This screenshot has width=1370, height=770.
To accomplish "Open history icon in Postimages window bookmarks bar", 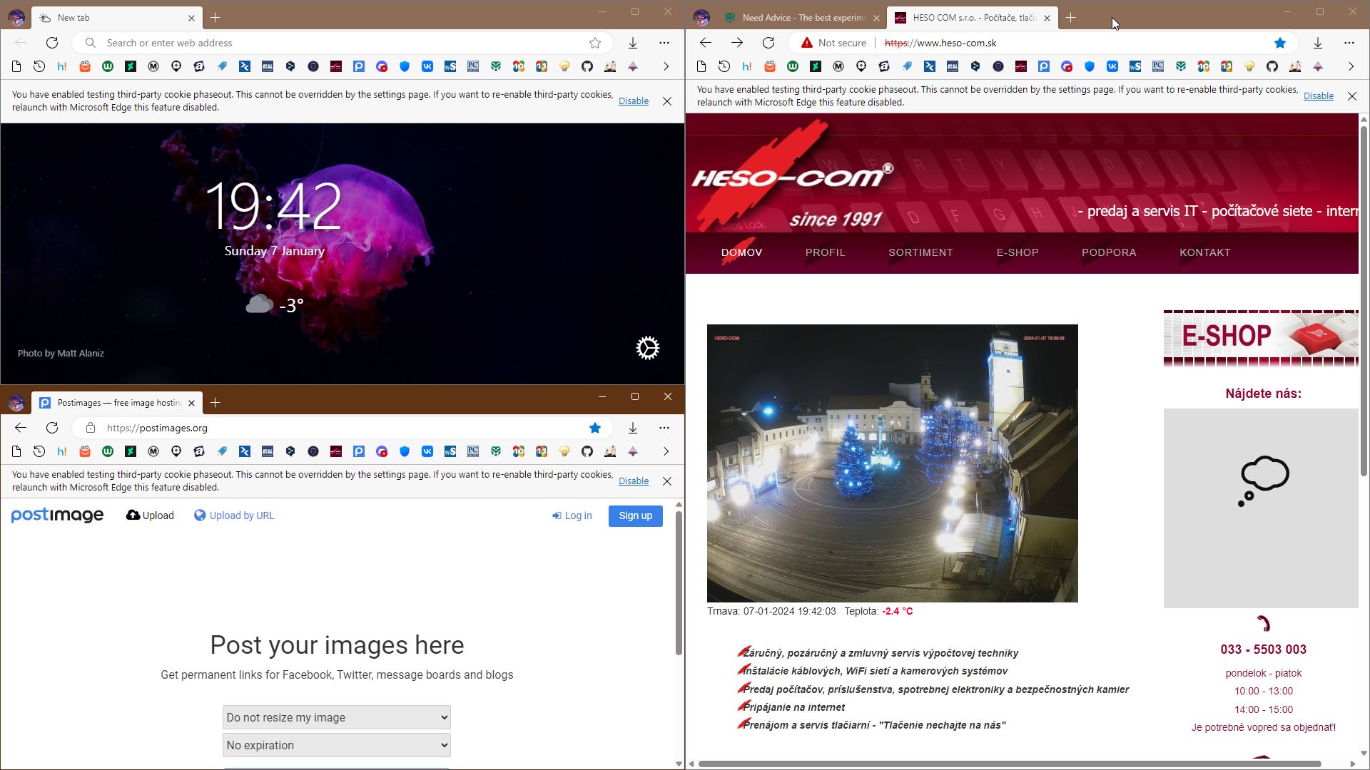I will (39, 451).
